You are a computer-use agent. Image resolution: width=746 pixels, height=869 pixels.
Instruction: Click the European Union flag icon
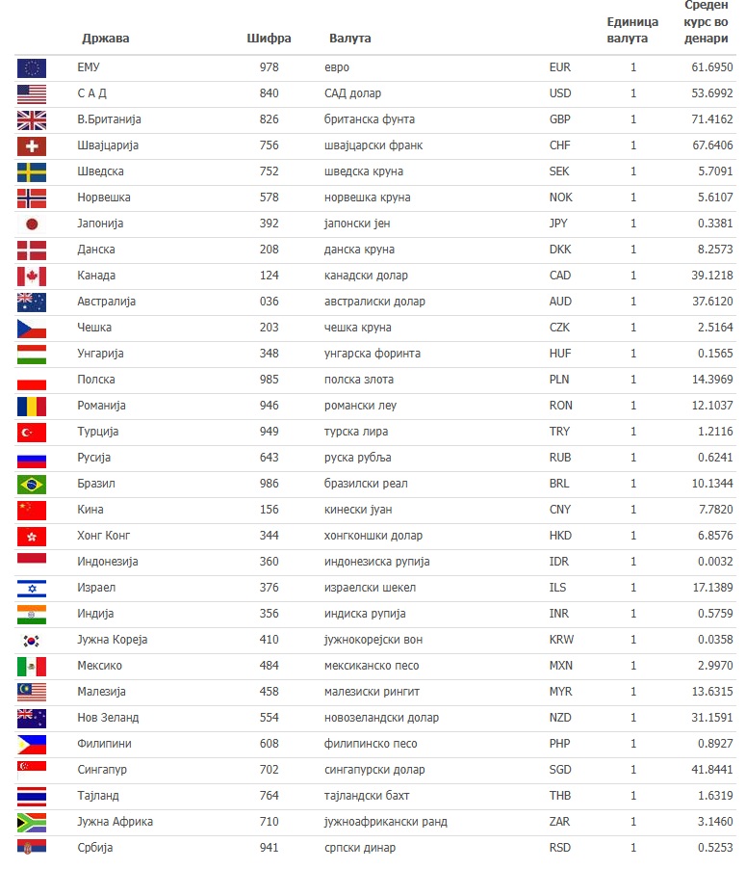31,67
